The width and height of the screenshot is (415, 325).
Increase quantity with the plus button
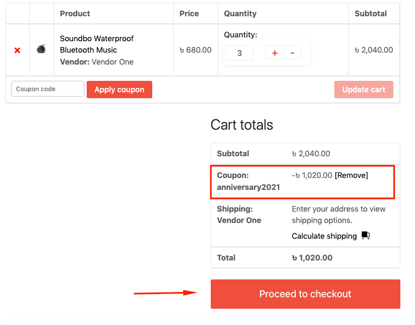coord(275,53)
